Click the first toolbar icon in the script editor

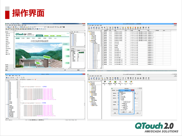click(6, 78)
